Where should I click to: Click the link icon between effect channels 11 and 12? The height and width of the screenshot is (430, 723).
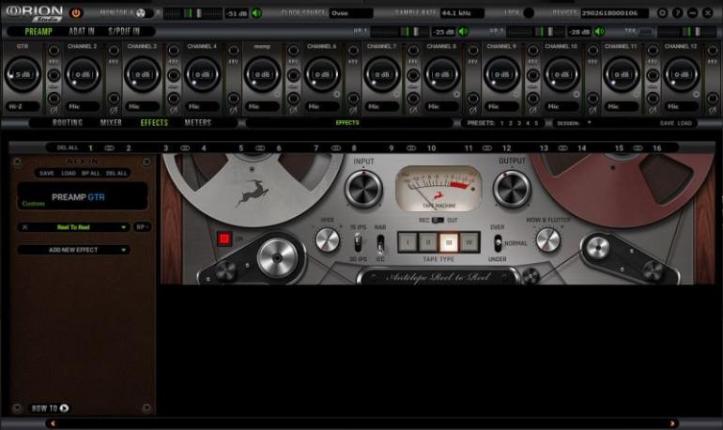(x=487, y=148)
